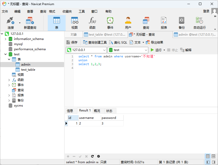
Task: Run the query with 运行 button
Action: coord(156,50)
